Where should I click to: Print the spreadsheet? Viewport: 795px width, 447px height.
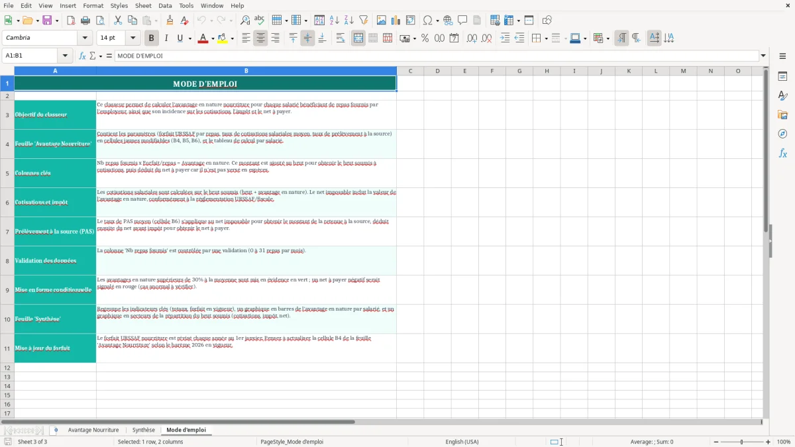pos(85,21)
